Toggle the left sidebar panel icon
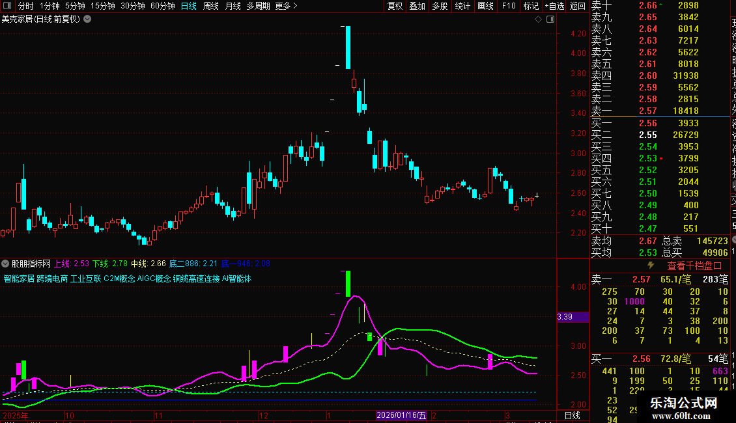Image resolution: width=736 pixels, height=423 pixels. pos(7,6)
